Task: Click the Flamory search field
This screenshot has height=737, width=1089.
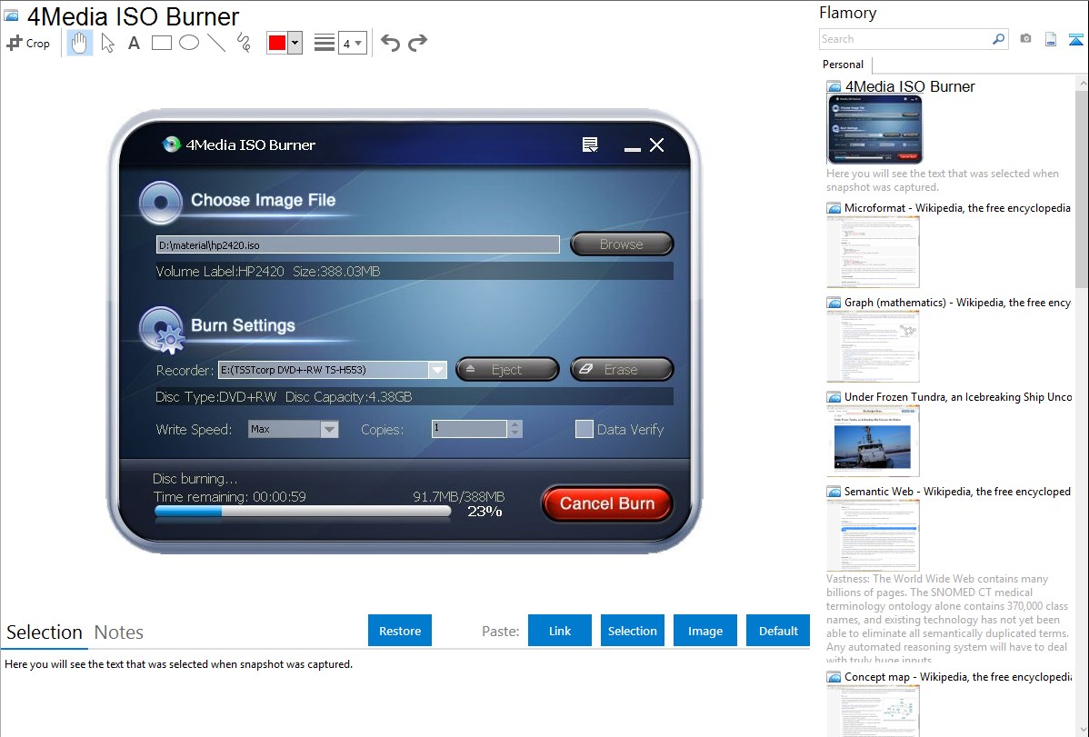Action: click(x=904, y=39)
